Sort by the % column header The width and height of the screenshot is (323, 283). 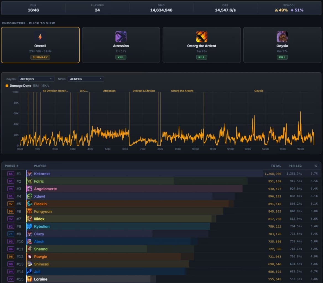(316, 166)
